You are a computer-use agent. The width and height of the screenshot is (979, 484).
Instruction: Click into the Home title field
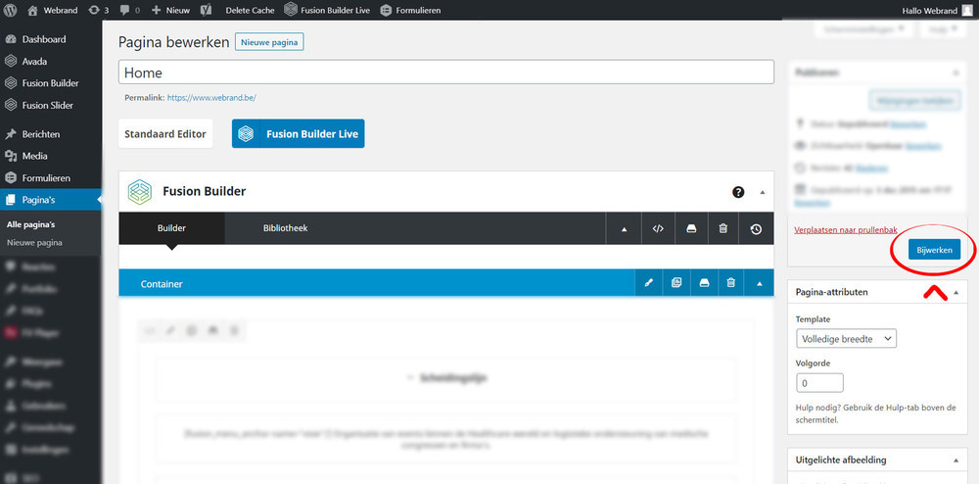click(445, 73)
